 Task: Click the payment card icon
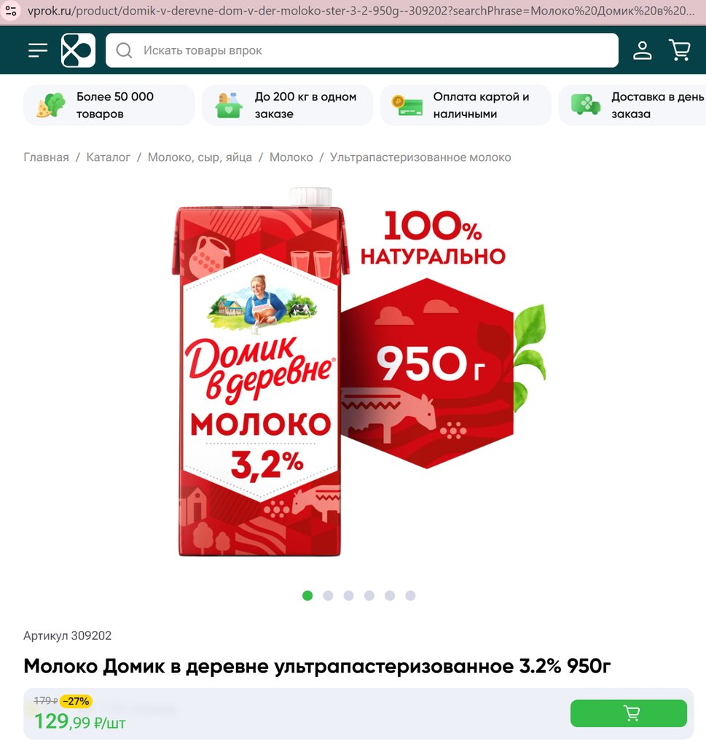click(x=407, y=105)
